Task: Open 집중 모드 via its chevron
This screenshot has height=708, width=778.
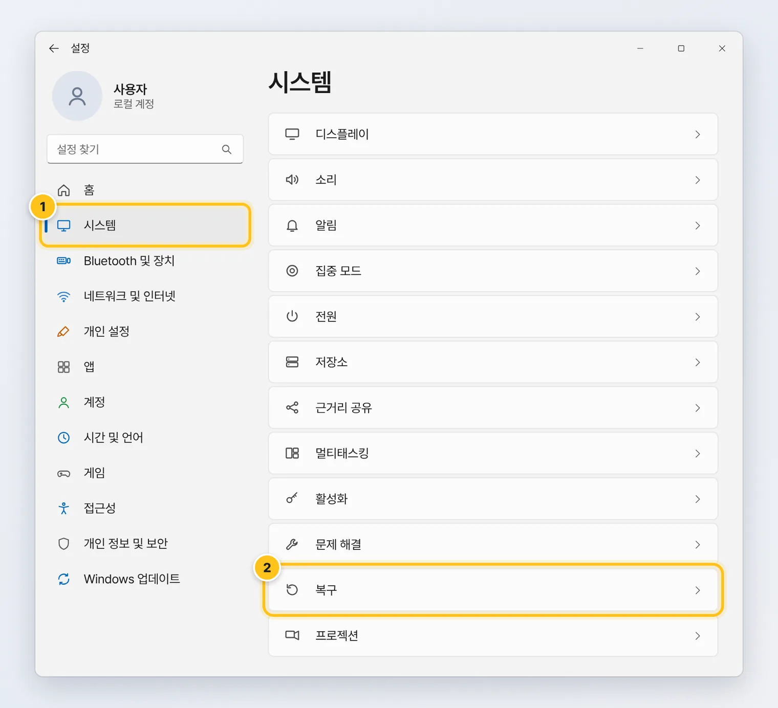Action: pyautogui.click(x=698, y=271)
